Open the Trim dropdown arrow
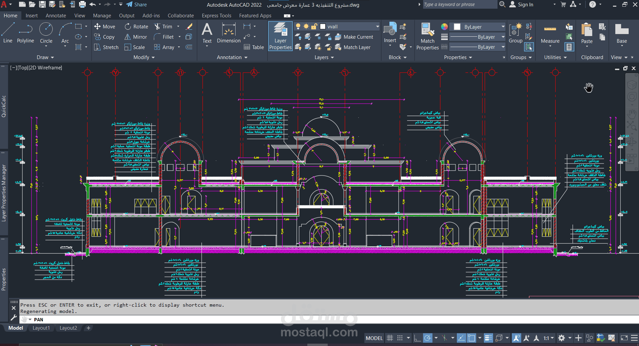639x346 pixels. click(178, 27)
